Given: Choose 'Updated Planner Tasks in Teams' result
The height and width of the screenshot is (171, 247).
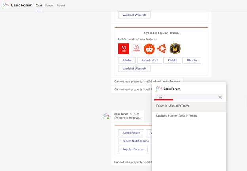Looking at the screenshot, I should pos(189,116).
